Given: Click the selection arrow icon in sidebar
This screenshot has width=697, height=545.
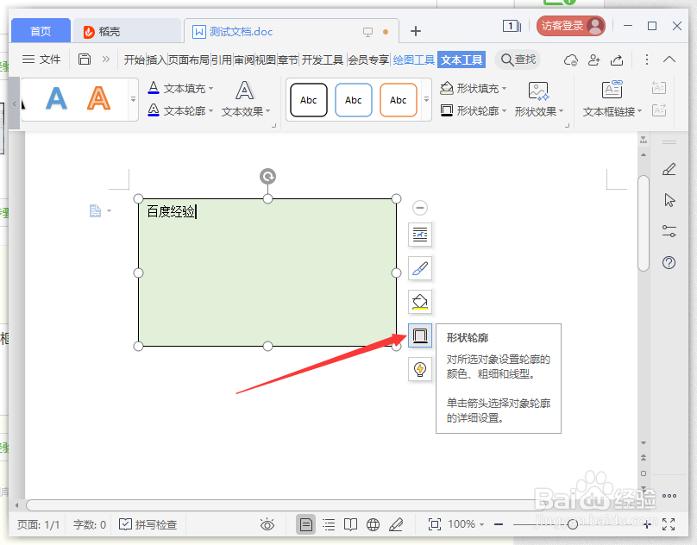Looking at the screenshot, I should [x=669, y=200].
